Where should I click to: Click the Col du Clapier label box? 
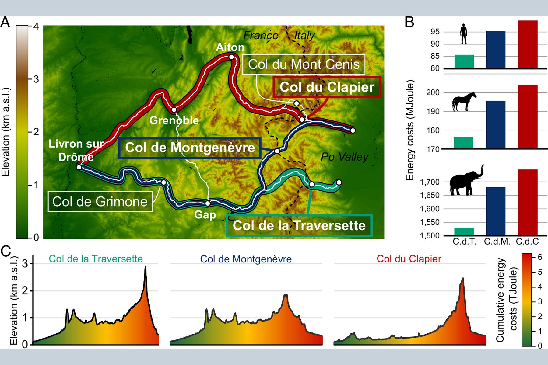pyautogui.click(x=327, y=87)
